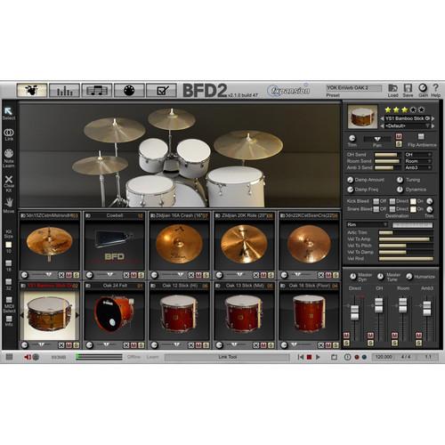Open the Rim articulation dropdown

coord(368,224)
